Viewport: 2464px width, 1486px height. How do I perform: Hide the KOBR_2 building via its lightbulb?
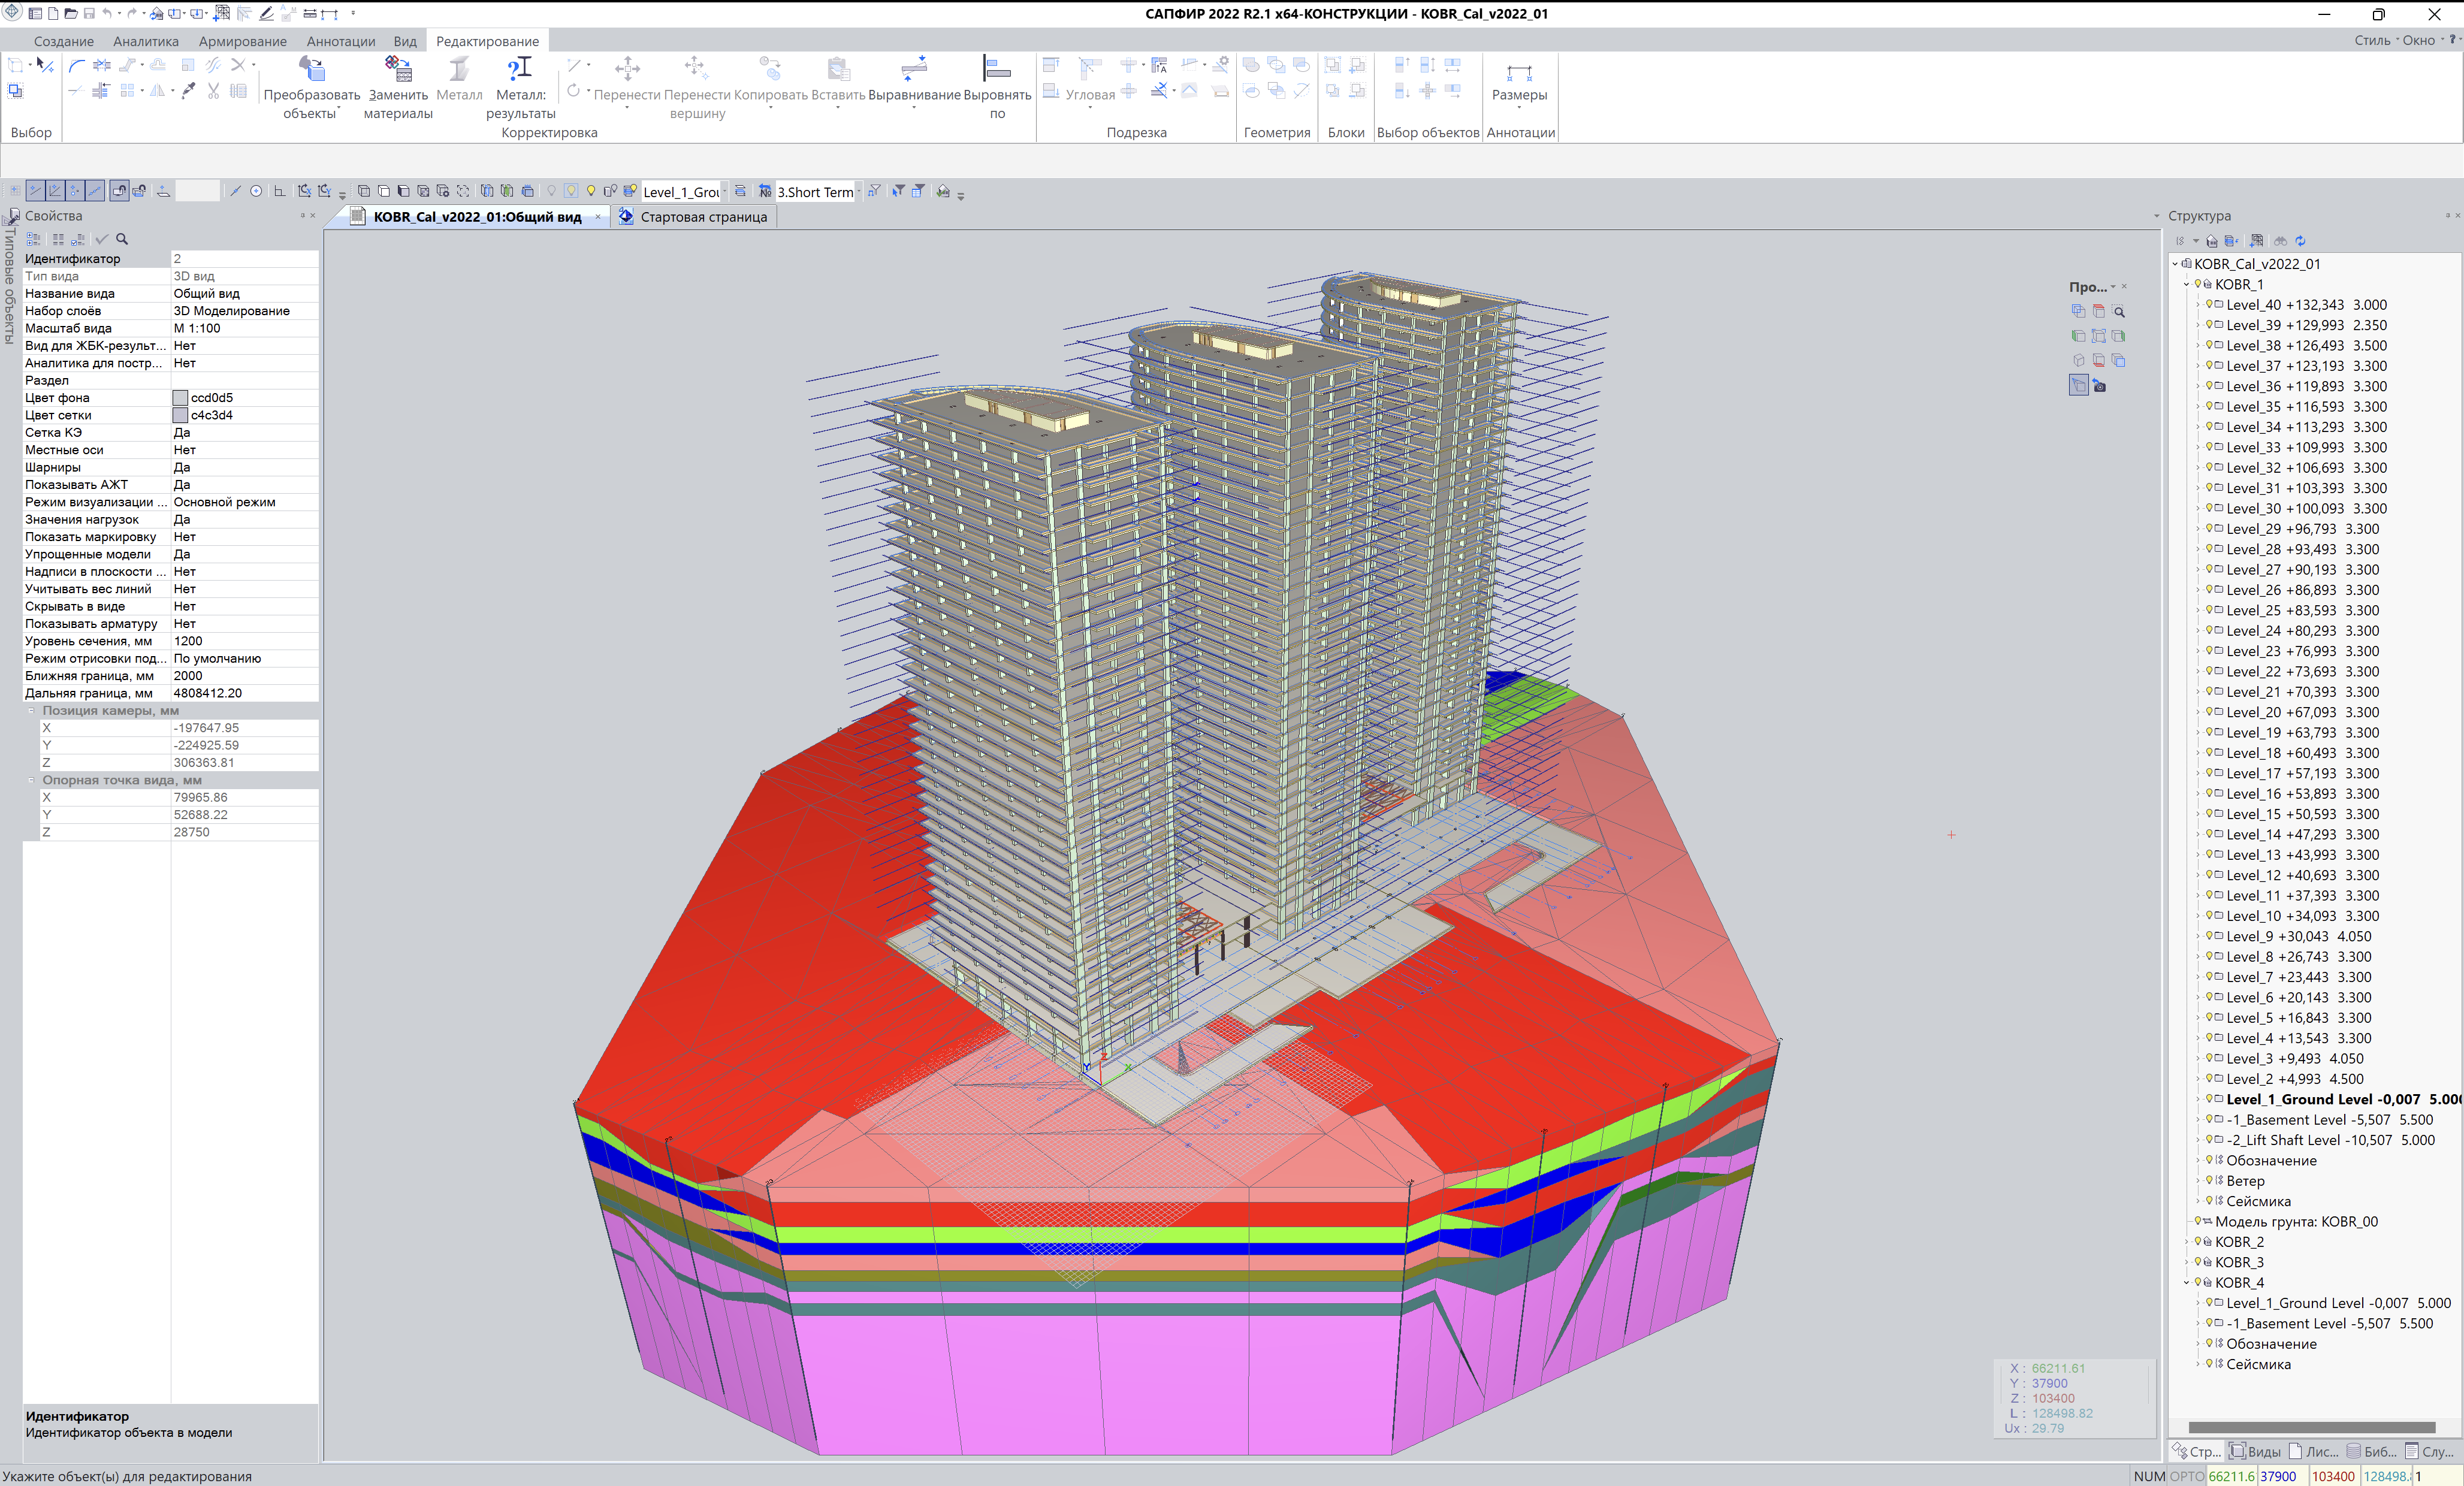(x=2197, y=1242)
